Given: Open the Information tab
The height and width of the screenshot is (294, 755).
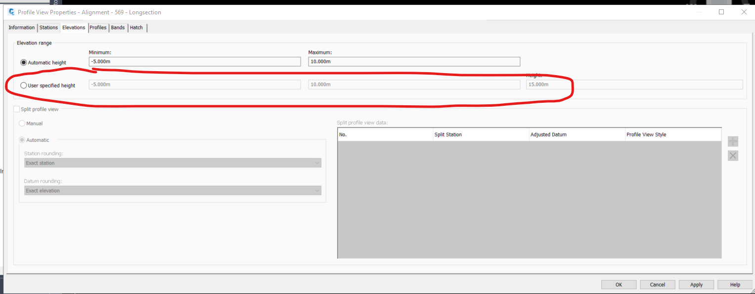Looking at the screenshot, I should click(22, 28).
